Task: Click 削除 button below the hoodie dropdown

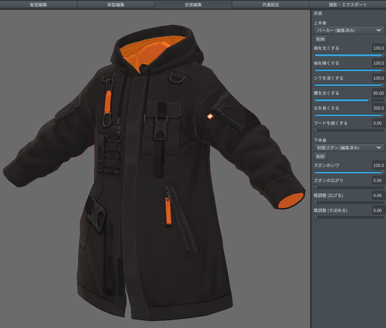Action: click(320, 39)
